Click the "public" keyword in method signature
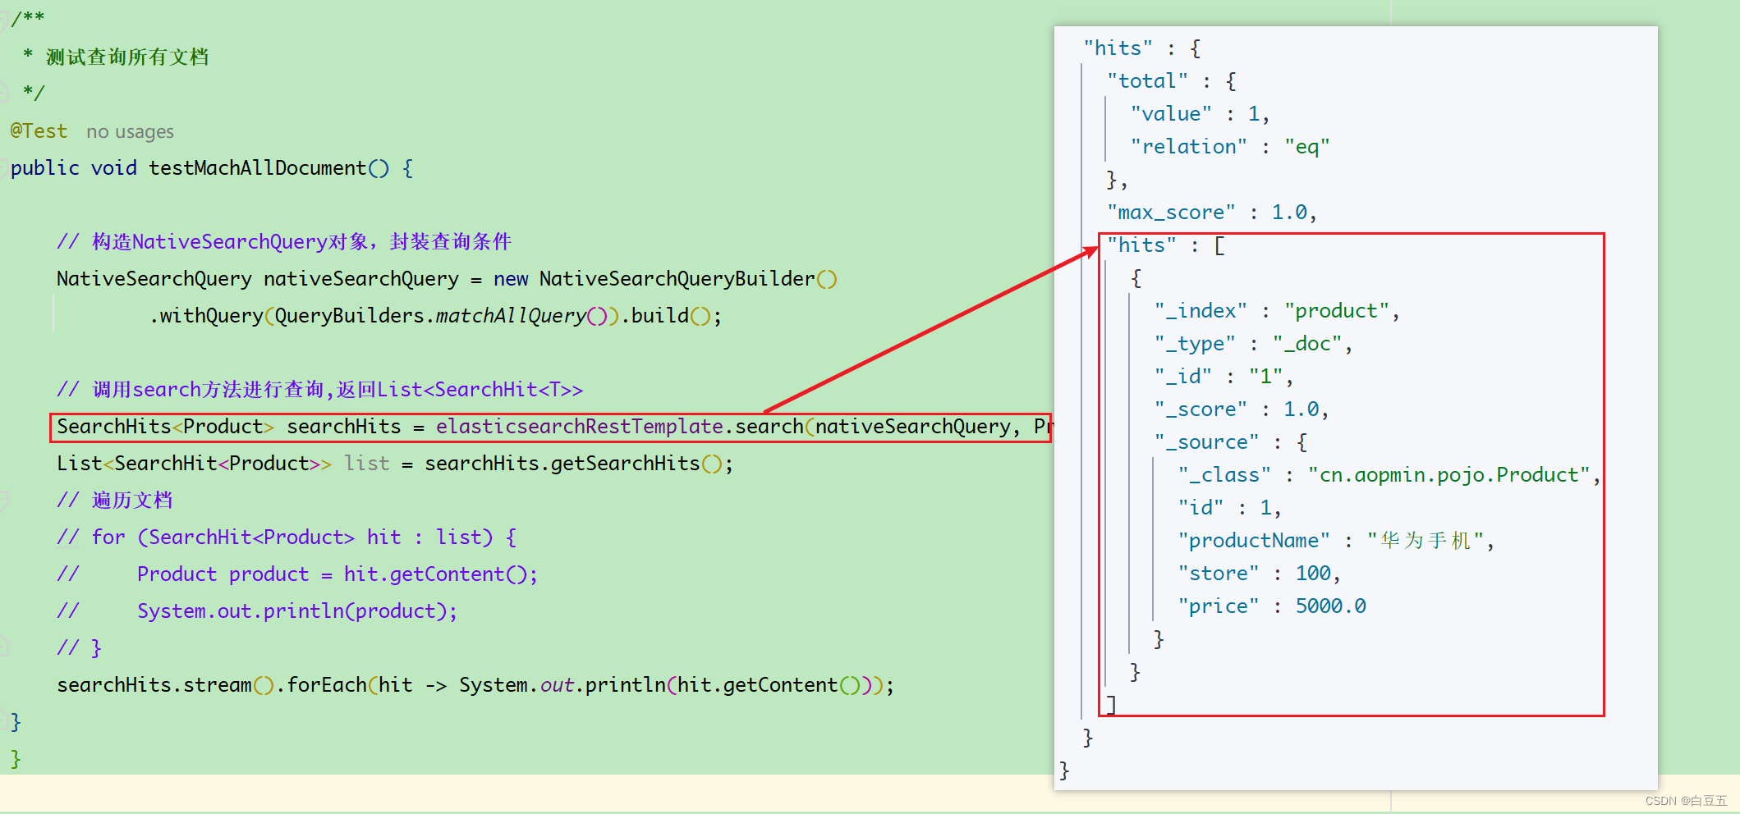 45,168
